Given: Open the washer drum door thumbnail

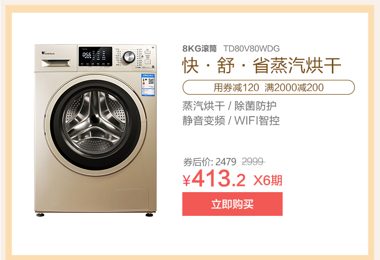Looking at the screenshot, I should pos(96,125).
